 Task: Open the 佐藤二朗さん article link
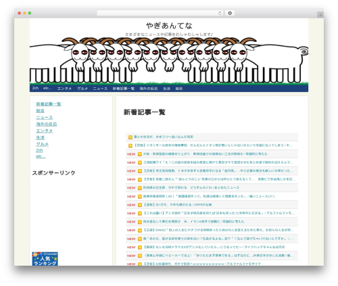pyautogui.click(x=219, y=179)
